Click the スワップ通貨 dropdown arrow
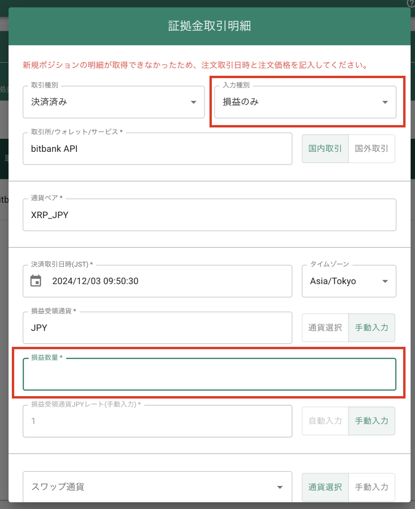This screenshot has height=509, width=415. pos(280,487)
